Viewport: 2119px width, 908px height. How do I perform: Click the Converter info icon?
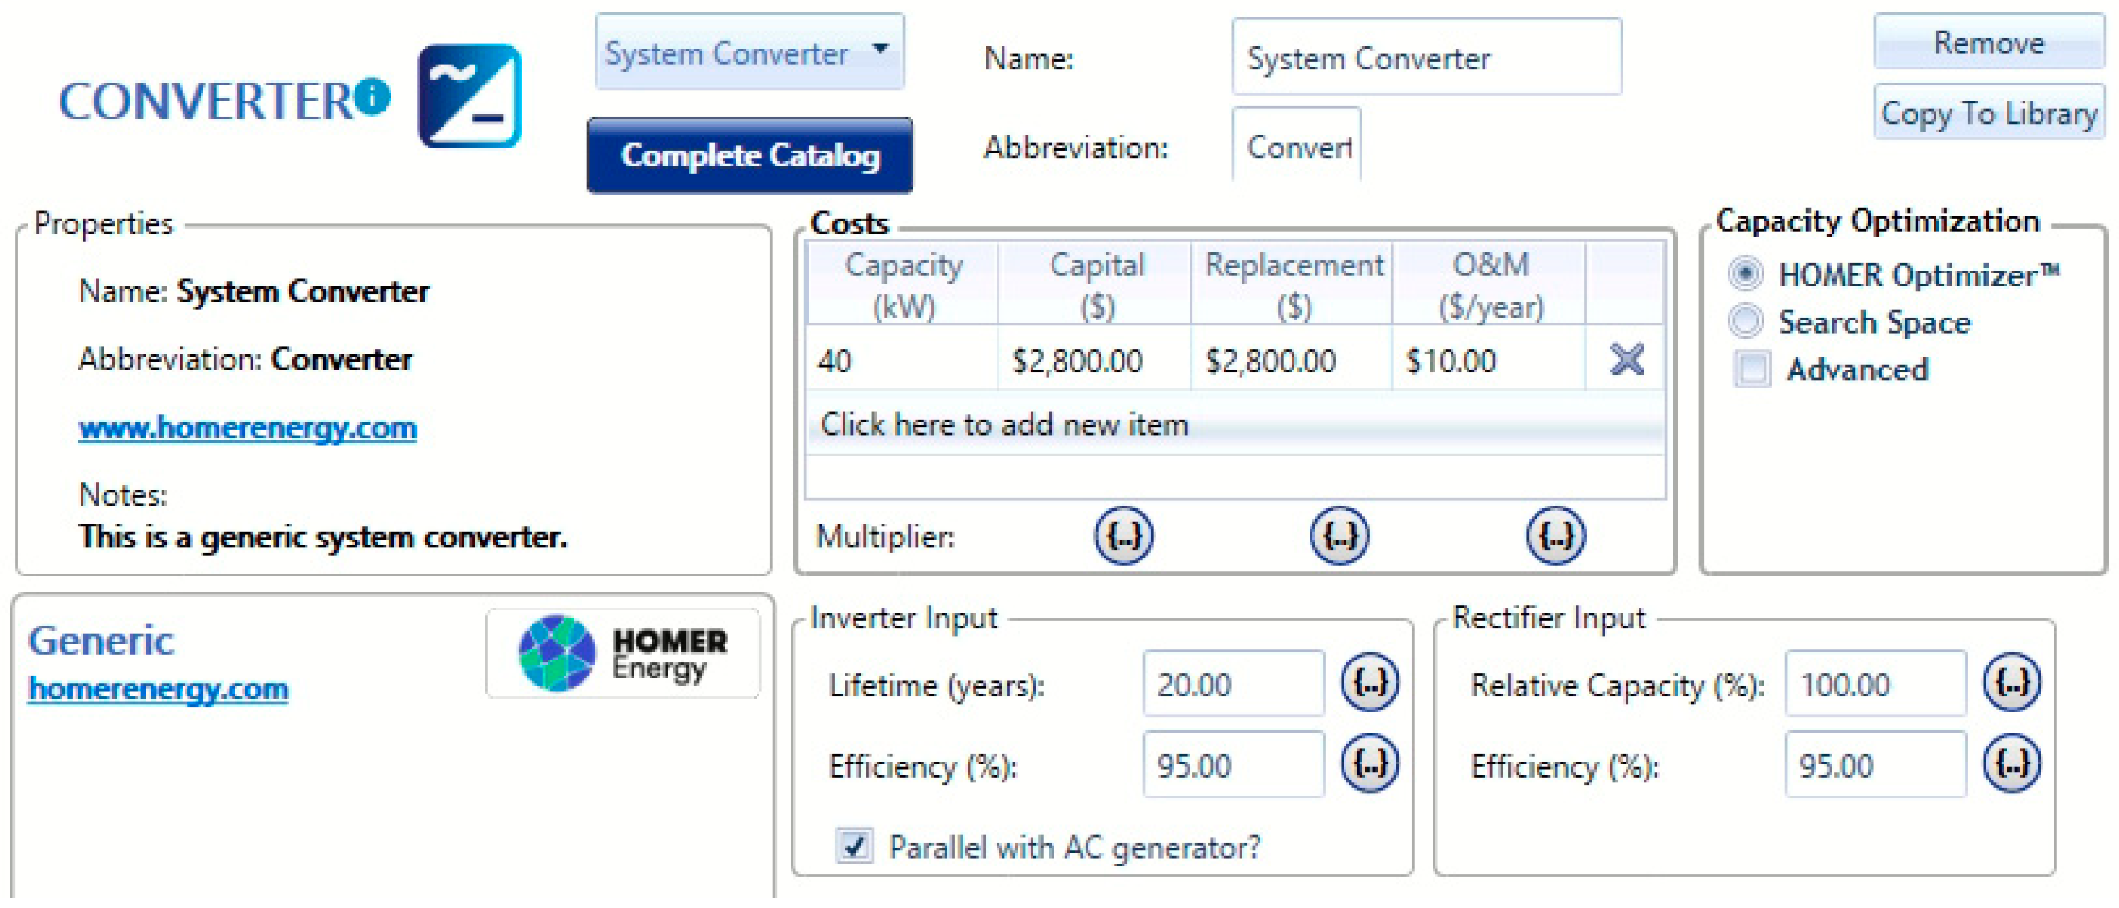point(373,96)
